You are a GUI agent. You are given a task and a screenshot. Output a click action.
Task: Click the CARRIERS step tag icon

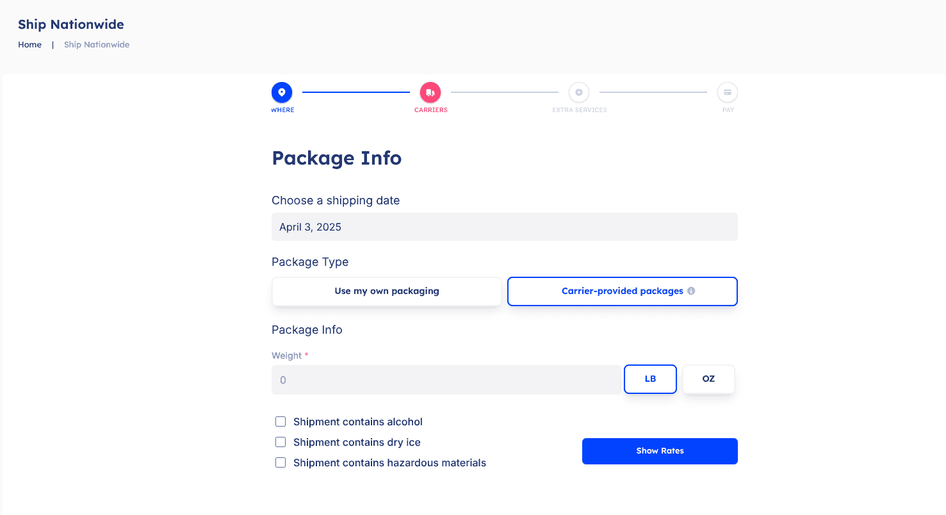pyautogui.click(x=430, y=92)
